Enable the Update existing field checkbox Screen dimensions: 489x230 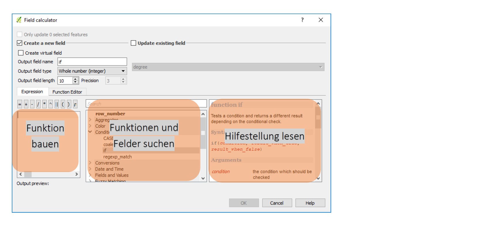coord(133,43)
